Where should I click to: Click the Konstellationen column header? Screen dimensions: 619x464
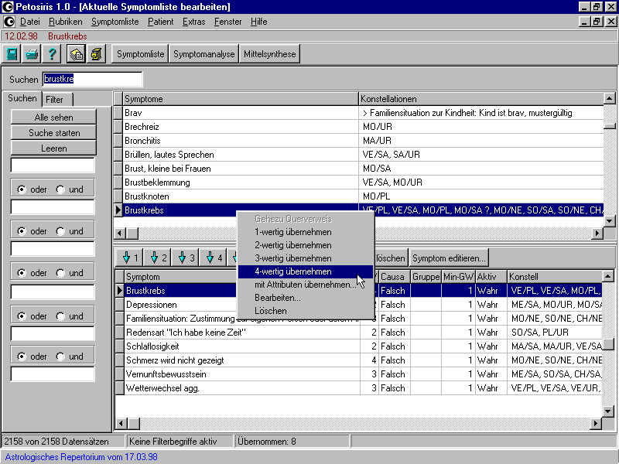pyautogui.click(x=481, y=99)
